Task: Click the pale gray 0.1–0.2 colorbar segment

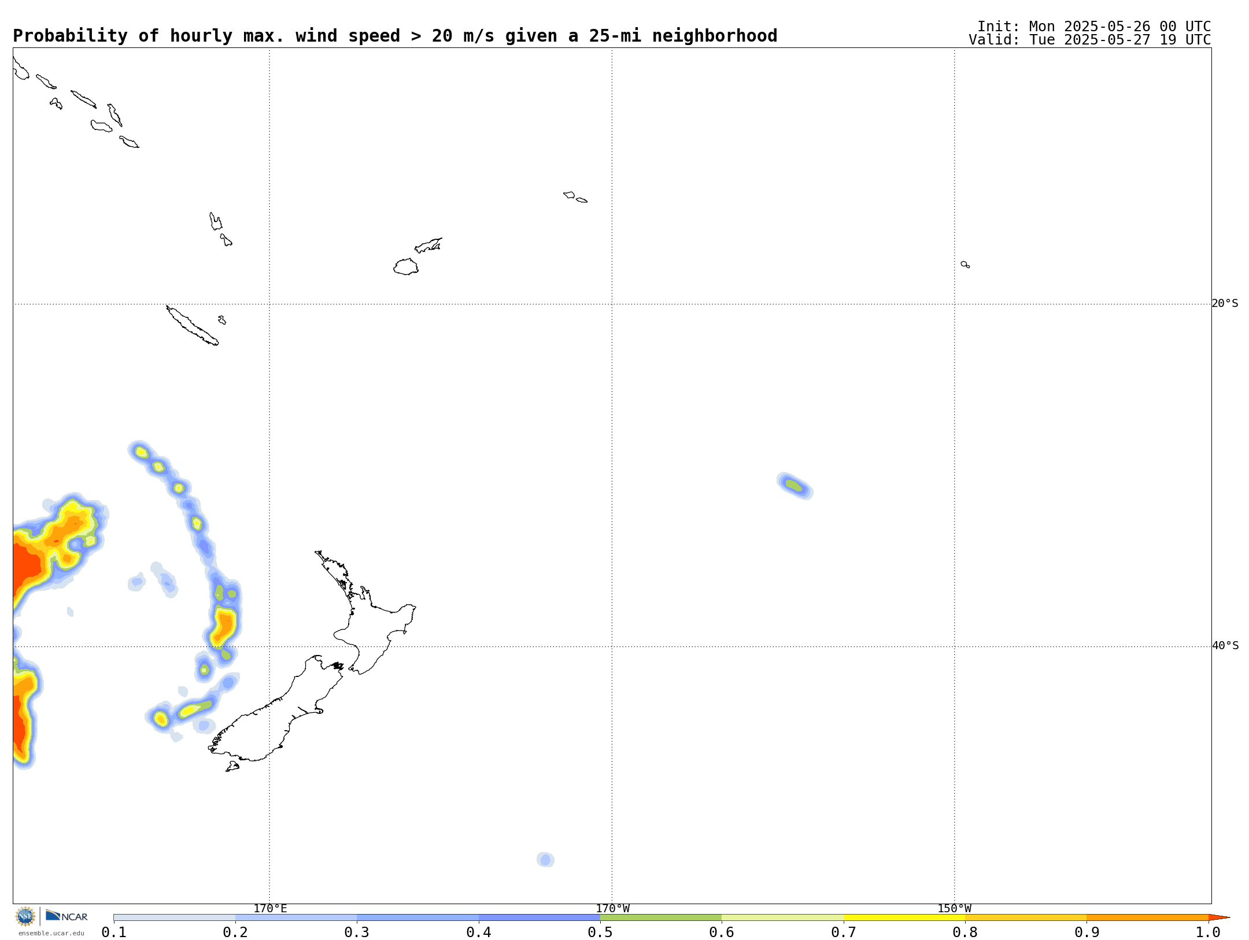Action: click(x=175, y=917)
